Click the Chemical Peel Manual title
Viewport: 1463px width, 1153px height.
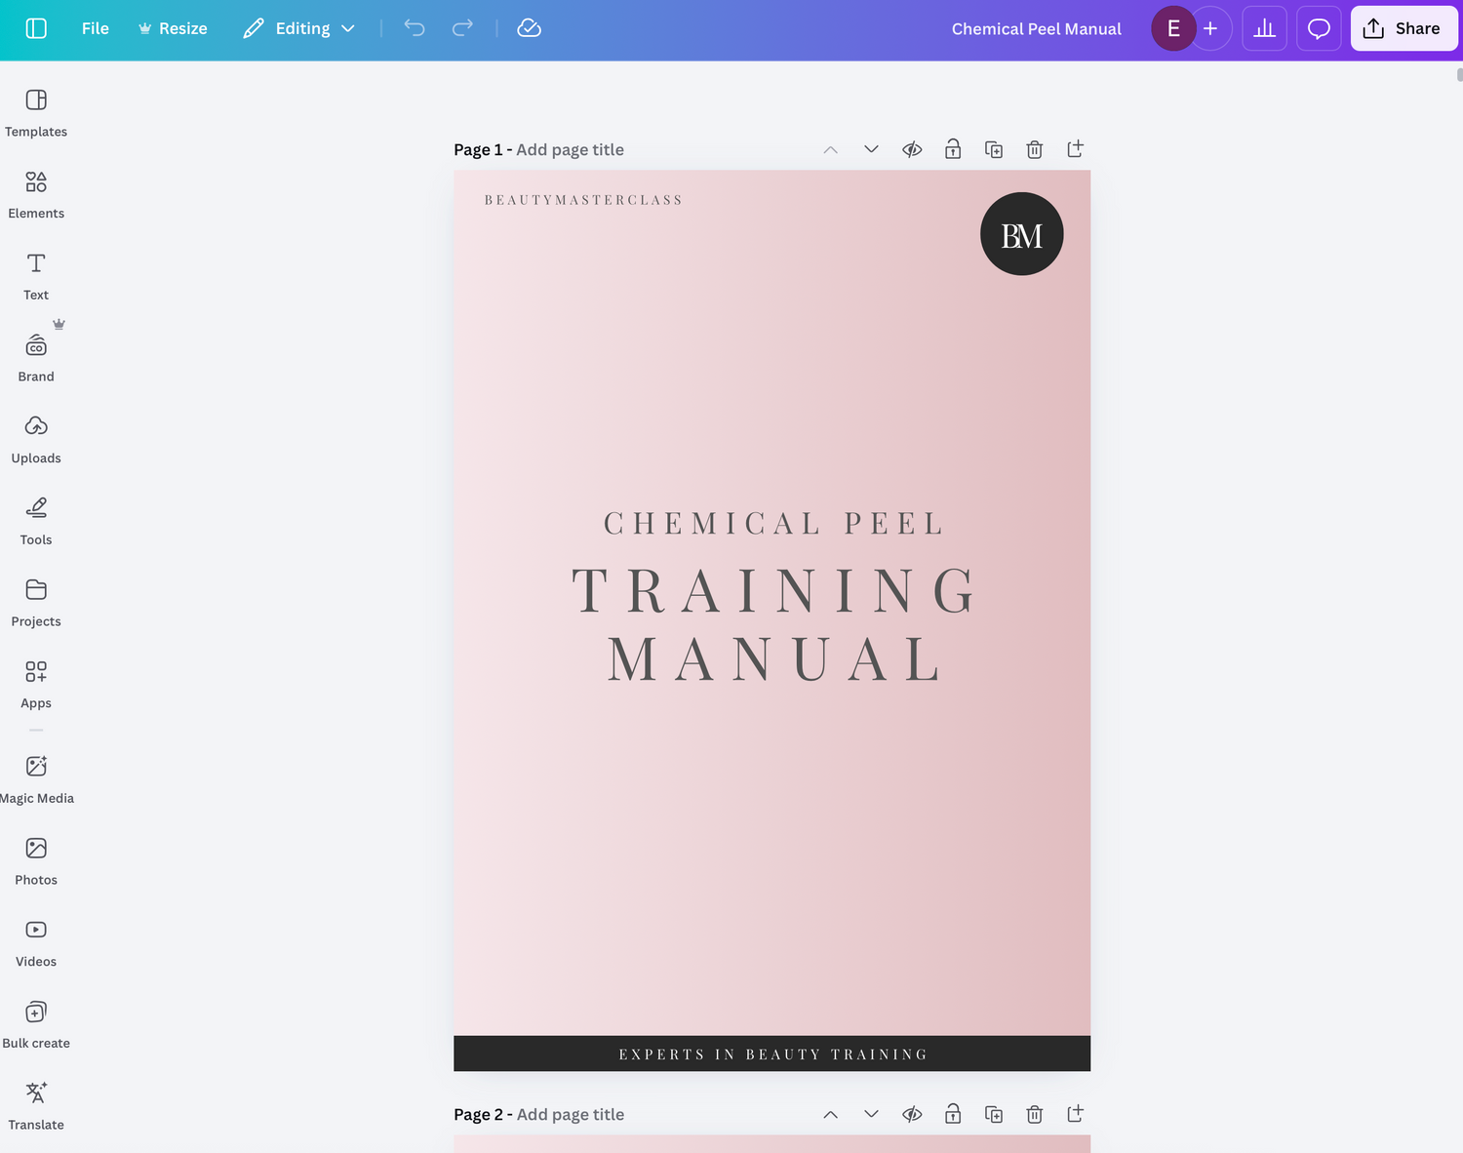(x=1036, y=28)
